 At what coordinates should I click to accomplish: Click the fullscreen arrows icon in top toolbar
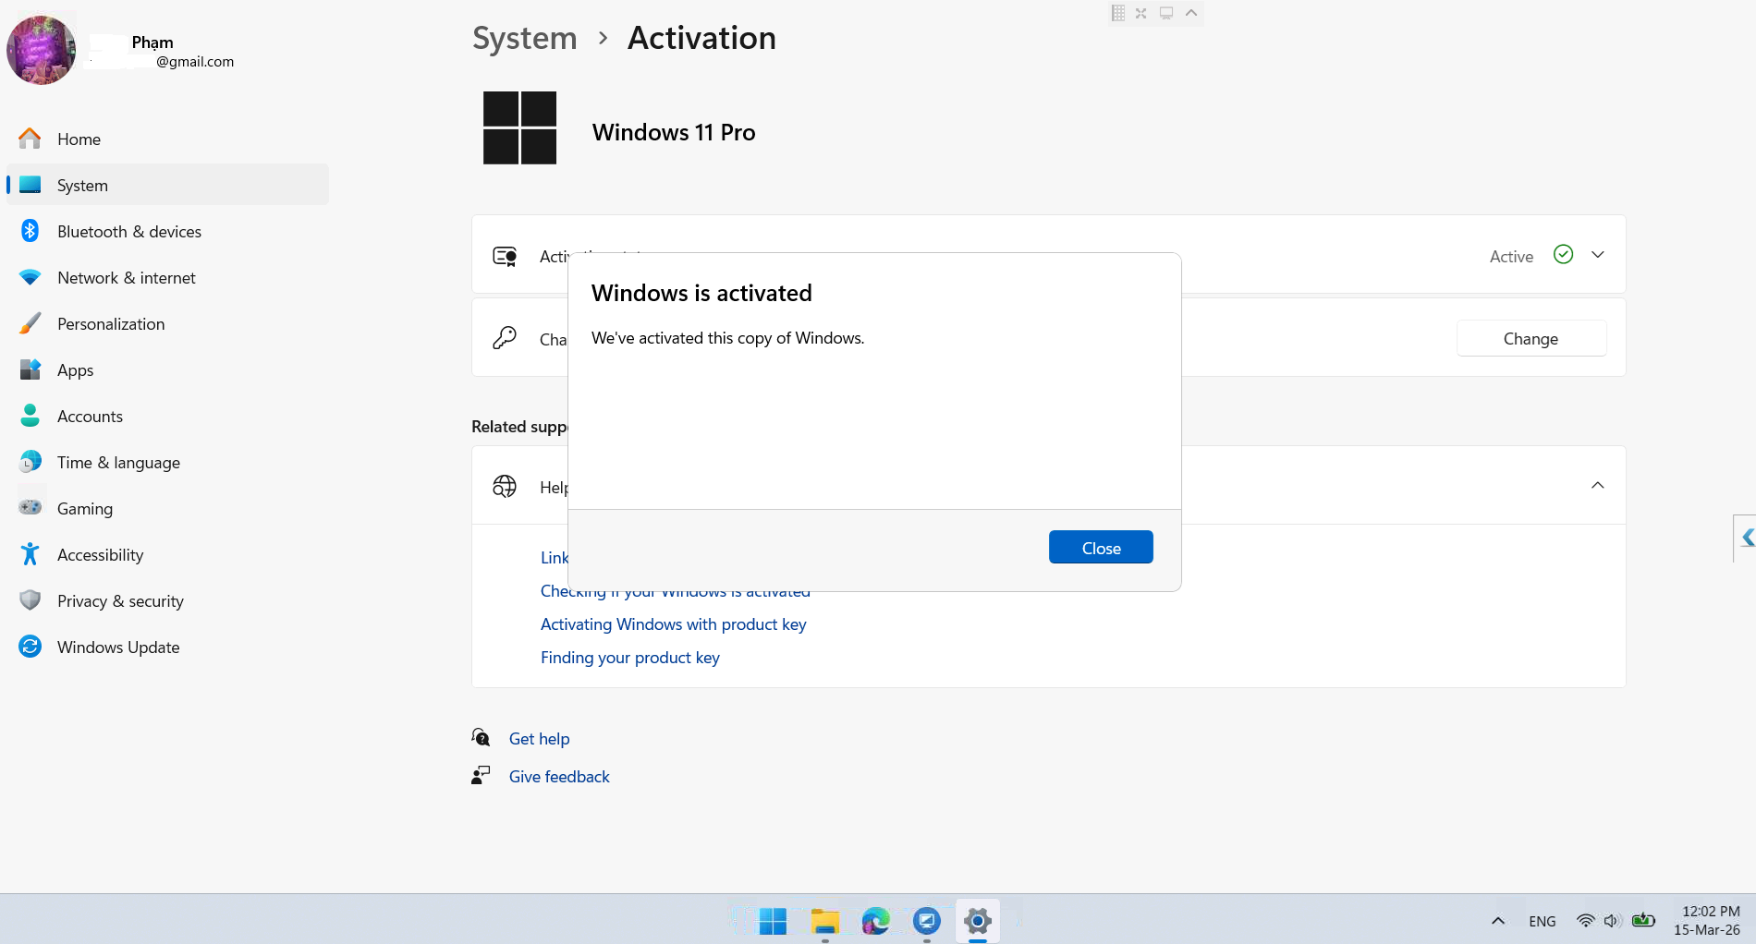pos(1141,13)
